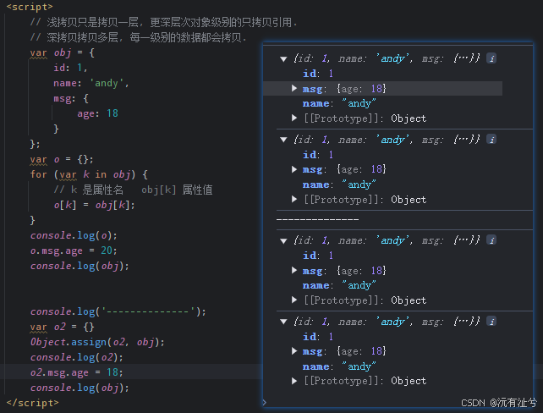543x413 pixels.
Task: Click the 'Object.assign(o2, obj);' code line
Action: 97,342
